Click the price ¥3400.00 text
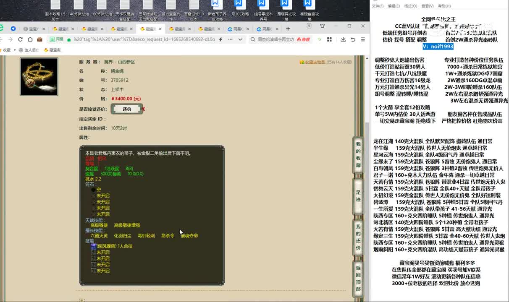Screen dimensions: 509x302 click(x=126, y=99)
